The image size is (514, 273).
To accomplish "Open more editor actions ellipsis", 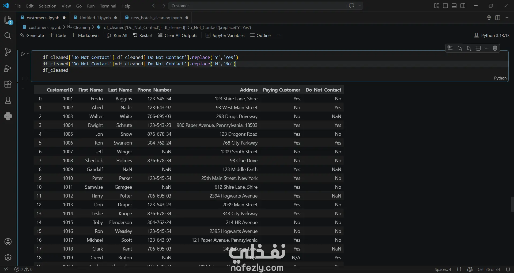I will [x=506, y=18].
